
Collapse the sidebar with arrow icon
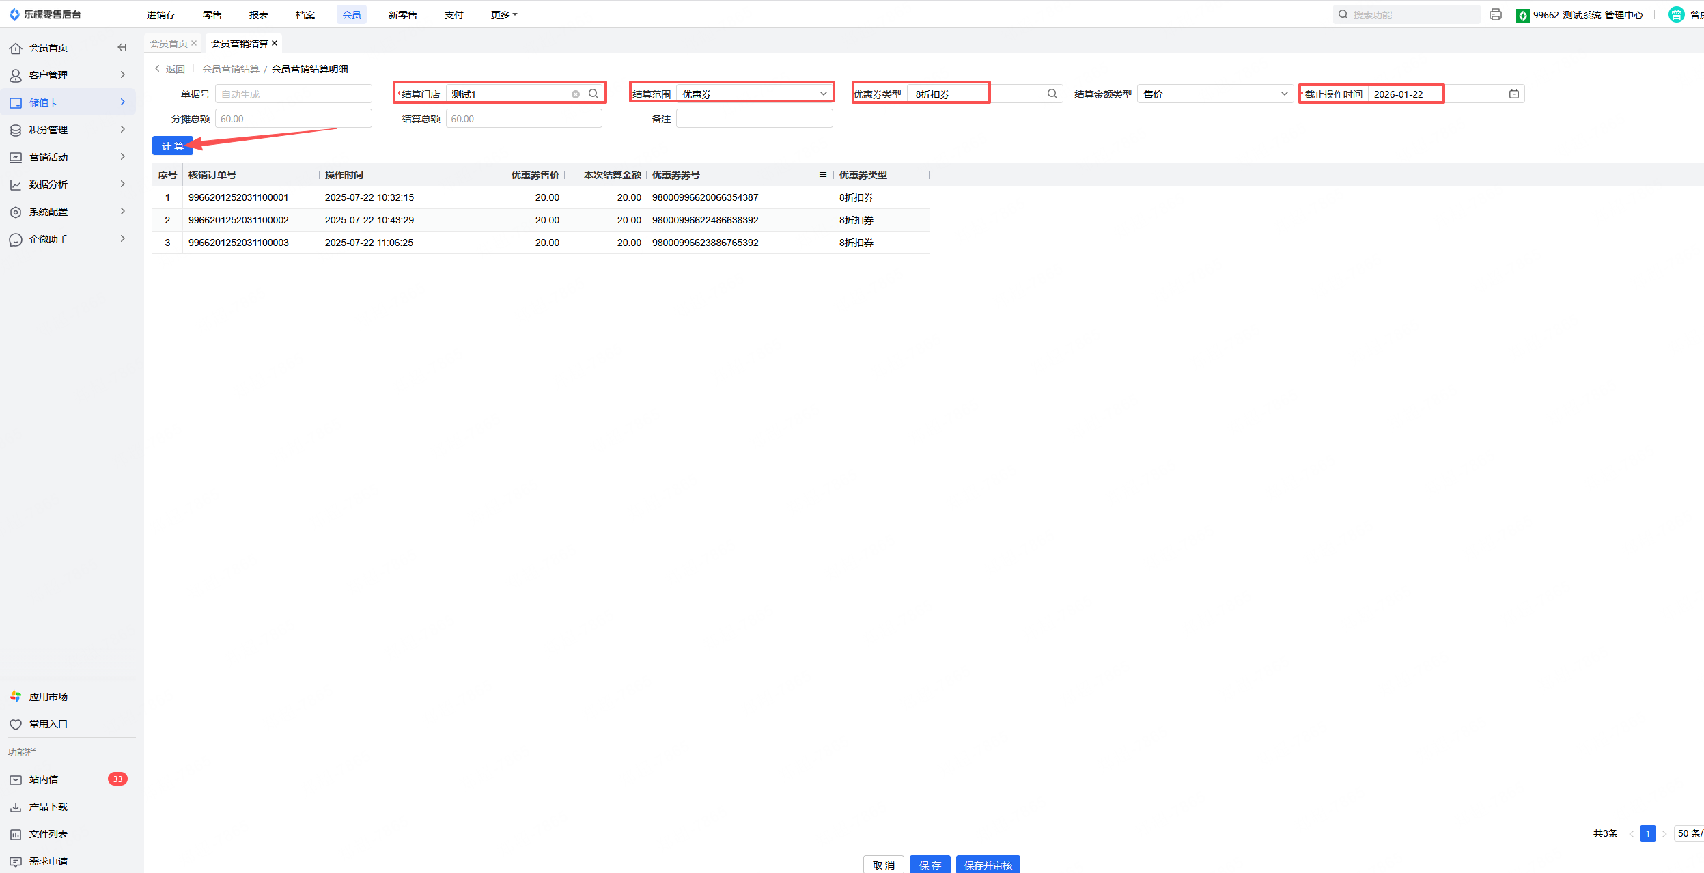pos(122,47)
